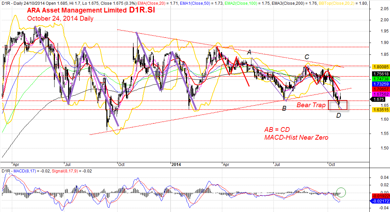Click the ARA Asset Management Limited D1R.SI title

pyautogui.click(x=91, y=10)
